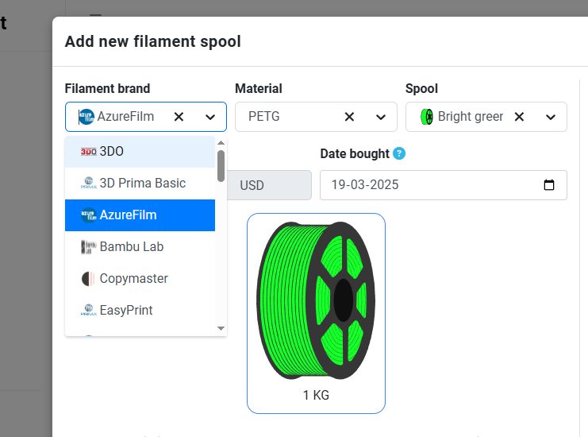The image size is (588, 437).
Task: Click the EasyPrint Prima logo icon
Action: click(89, 310)
